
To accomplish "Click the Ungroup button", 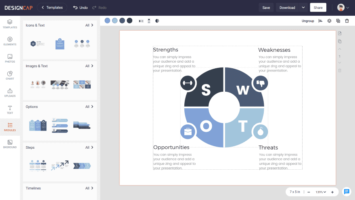I will pos(308,21).
